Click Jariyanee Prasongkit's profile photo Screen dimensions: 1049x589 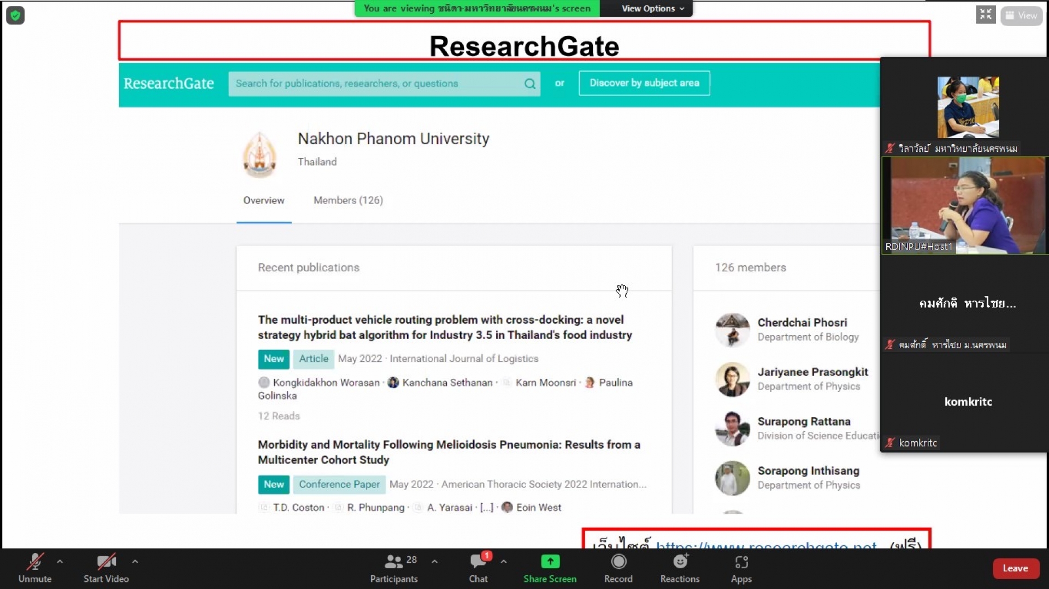click(x=732, y=379)
